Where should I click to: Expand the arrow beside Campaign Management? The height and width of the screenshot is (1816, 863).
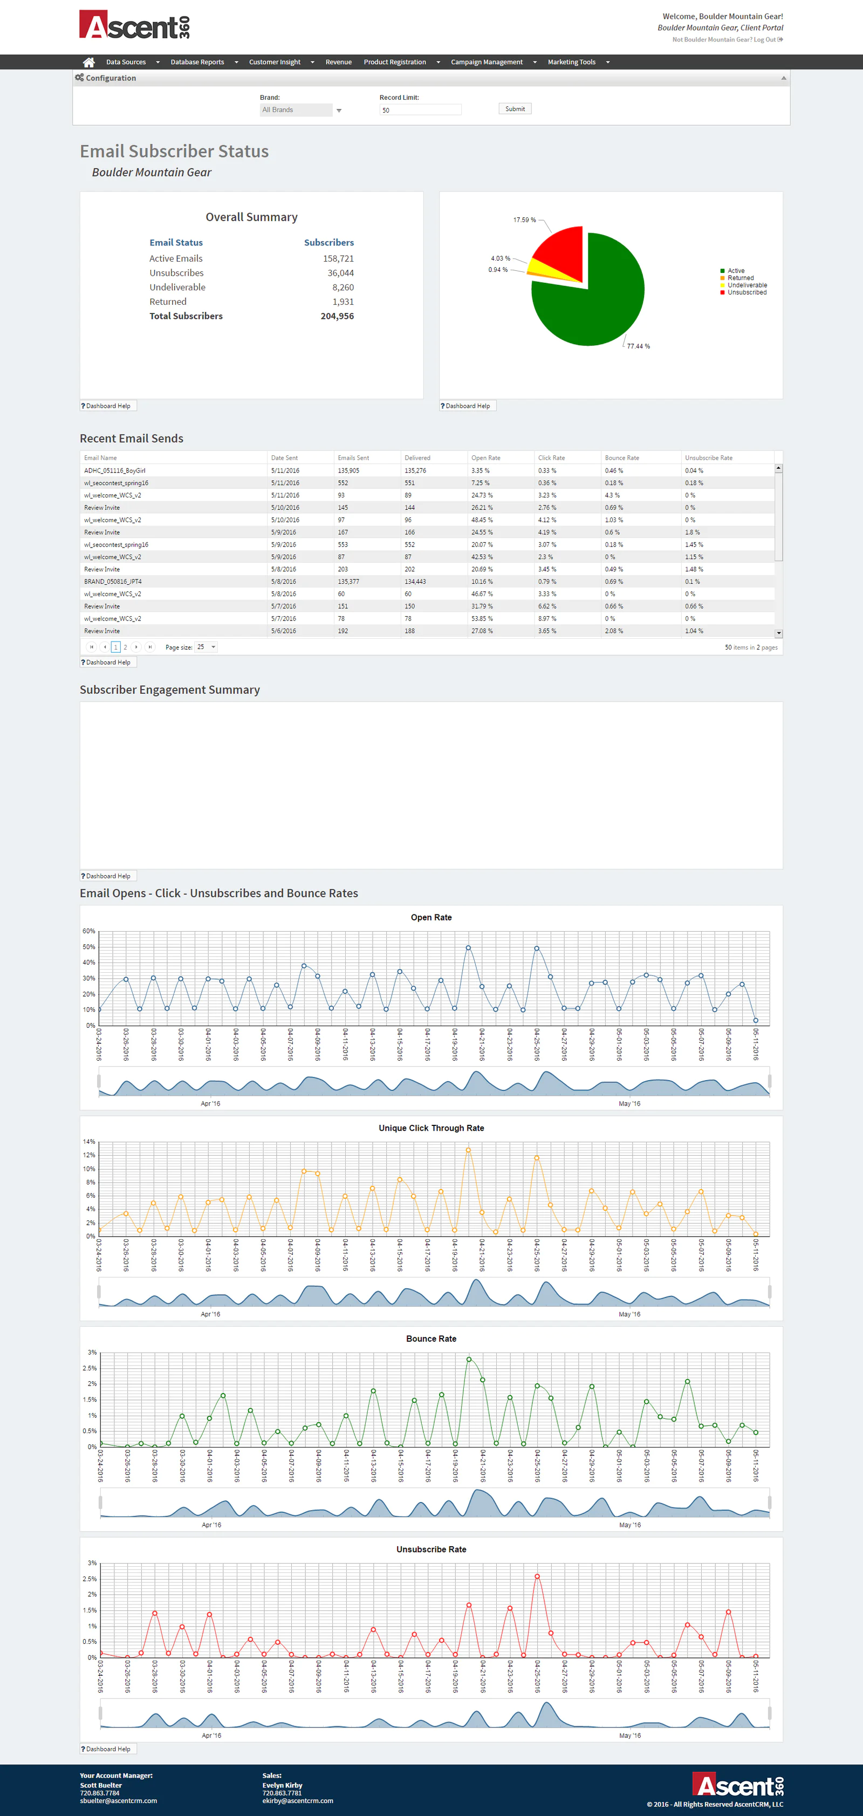535,62
